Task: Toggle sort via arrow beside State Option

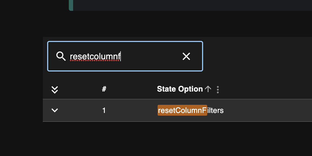Action: tap(208, 89)
